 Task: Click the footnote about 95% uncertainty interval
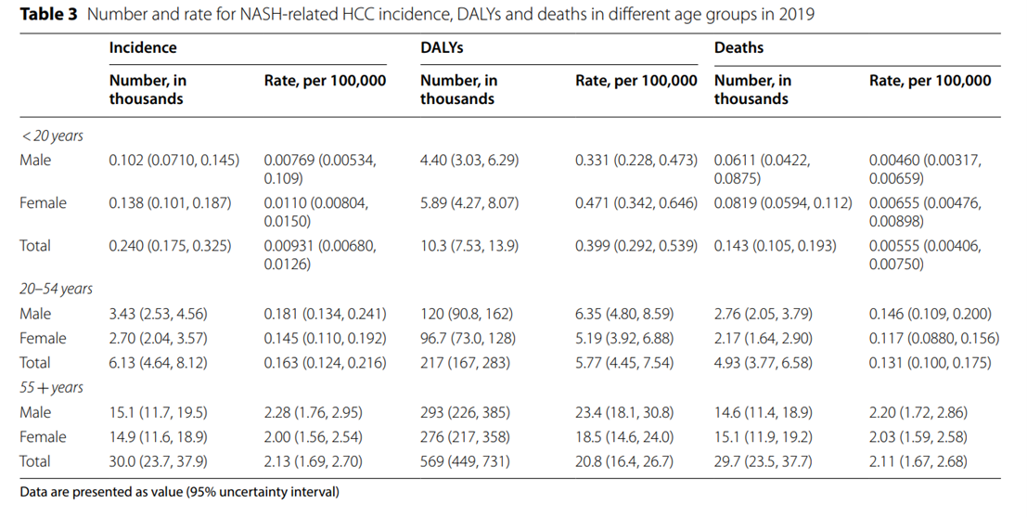179,492
